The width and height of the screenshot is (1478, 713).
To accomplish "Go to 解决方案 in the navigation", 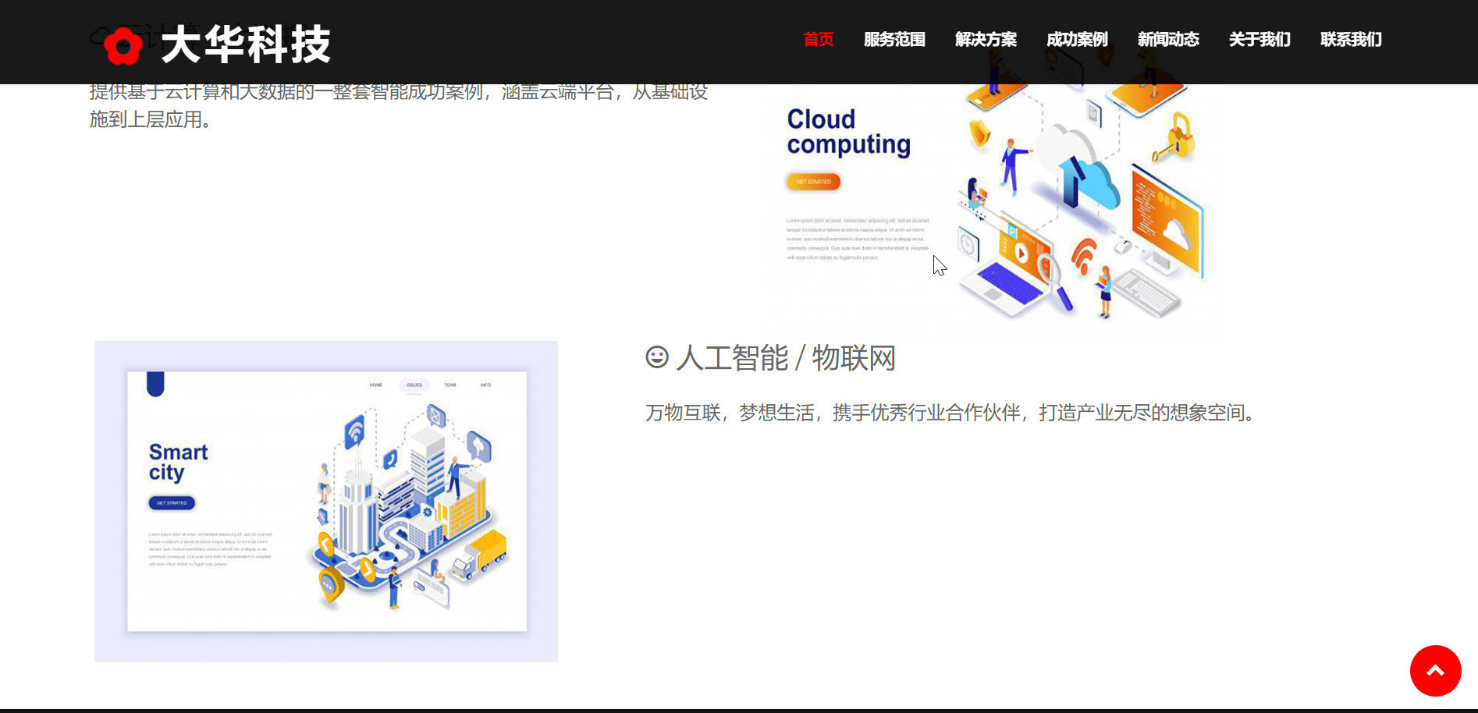I will click(986, 39).
